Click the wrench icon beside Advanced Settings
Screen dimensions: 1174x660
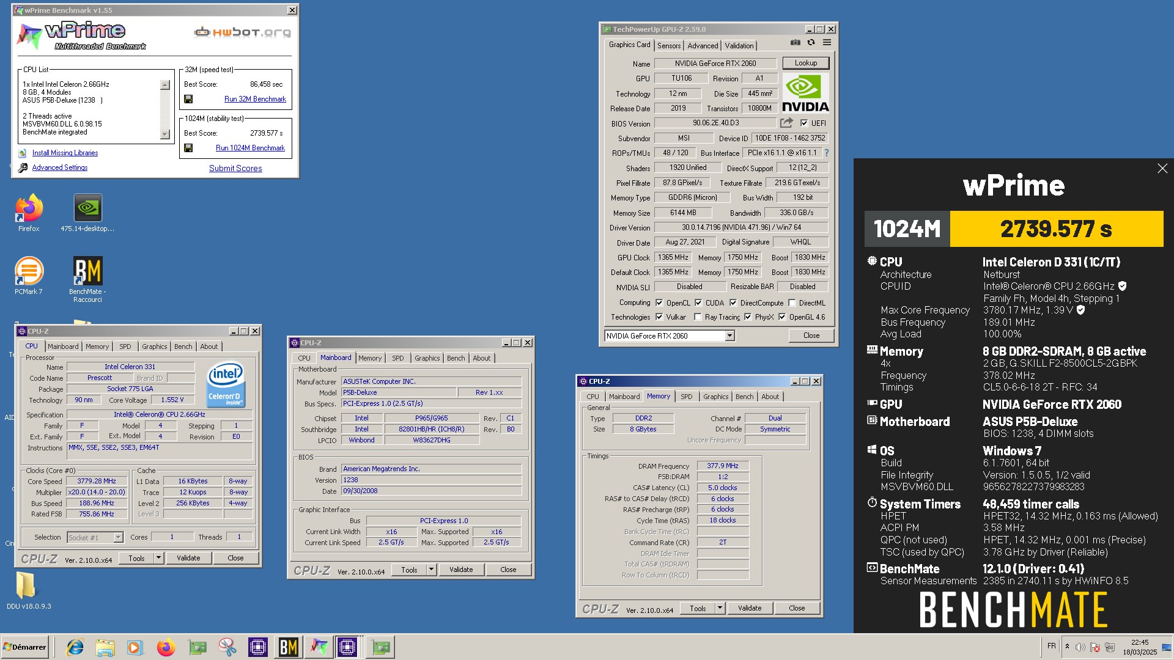tap(23, 167)
